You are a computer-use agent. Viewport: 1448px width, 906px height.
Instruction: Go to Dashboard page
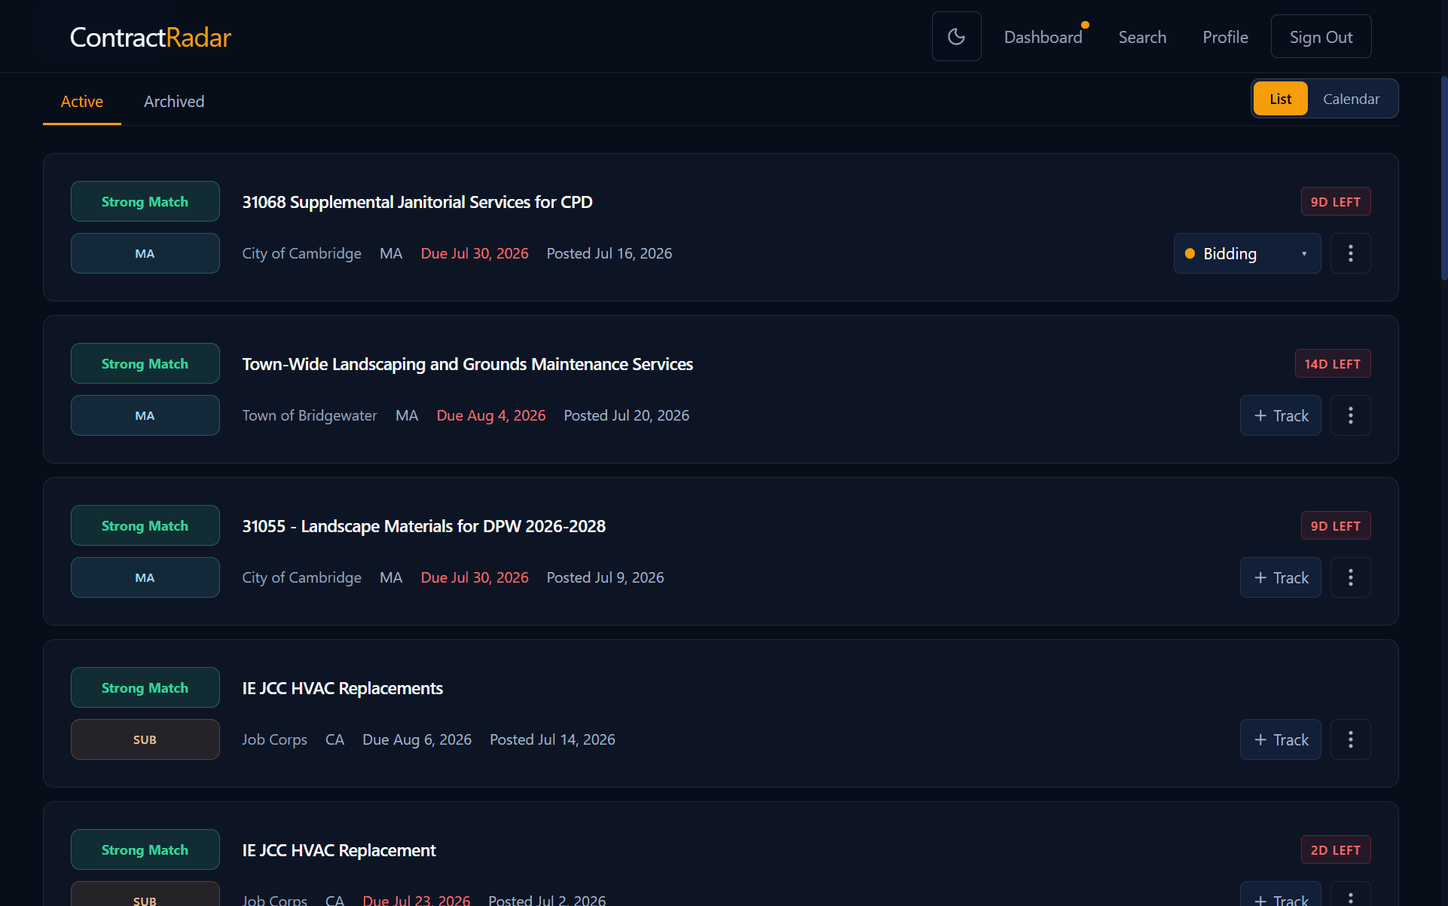pos(1043,37)
